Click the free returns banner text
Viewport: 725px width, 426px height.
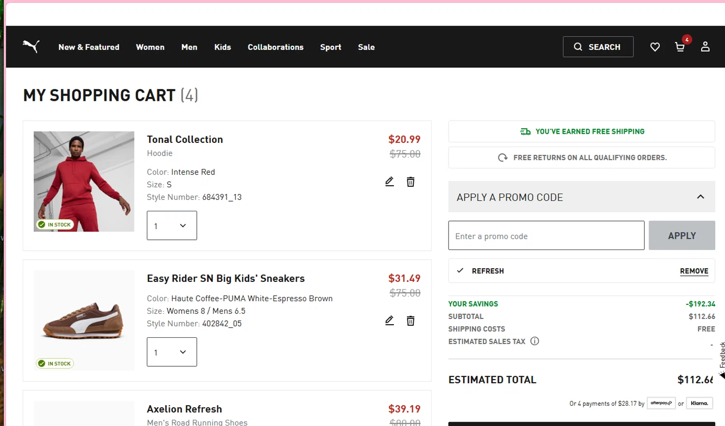pos(590,158)
